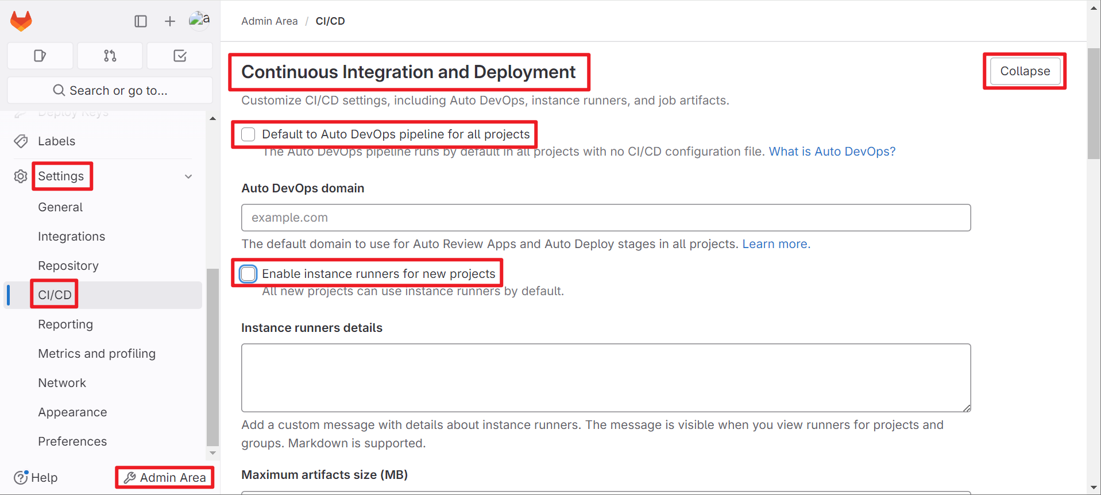Follow the What is Auto DevOps? link
The width and height of the screenshot is (1101, 495).
tap(832, 152)
